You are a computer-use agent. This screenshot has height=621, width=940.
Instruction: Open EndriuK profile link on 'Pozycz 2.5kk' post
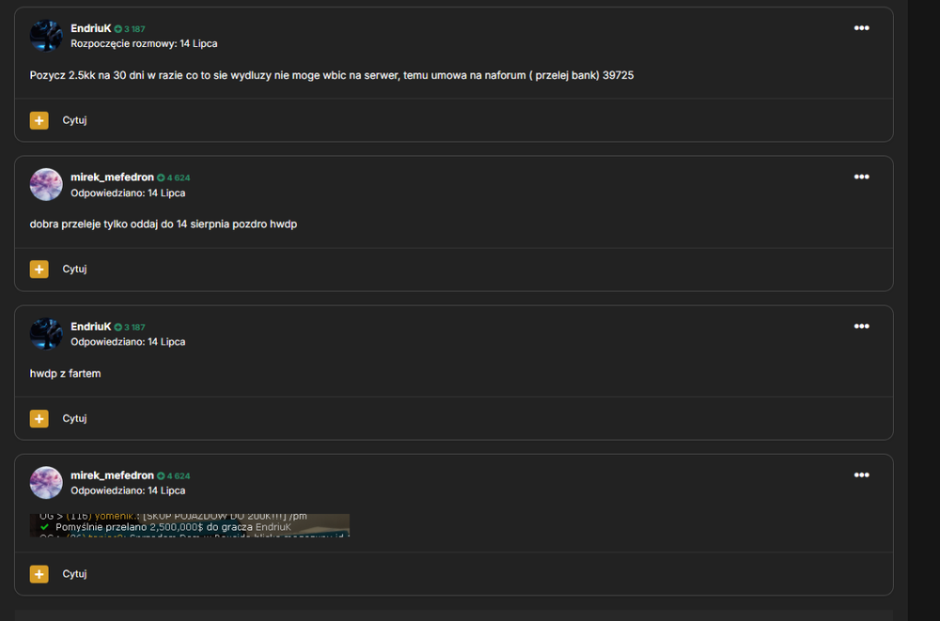pos(90,28)
